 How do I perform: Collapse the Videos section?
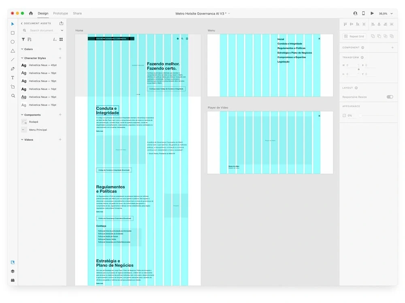pos(22,140)
